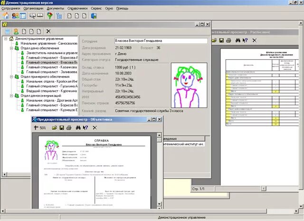Screen dimensions: 304x221
Task: Click the home icon in main toolbar
Action: pyautogui.click(x=6, y=16)
